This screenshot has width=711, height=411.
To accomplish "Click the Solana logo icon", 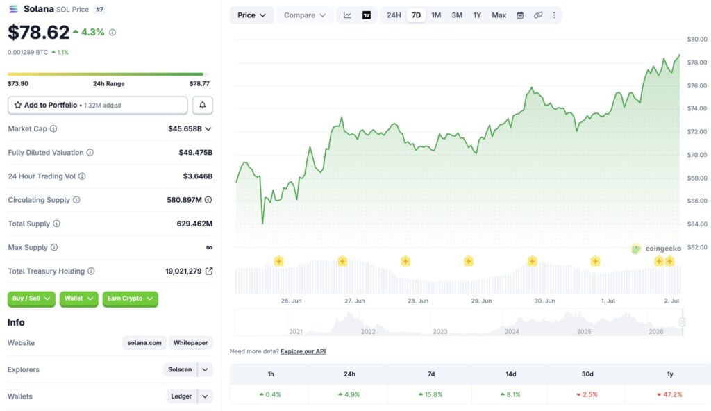I will pyautogui.click(x=13, y=9).
